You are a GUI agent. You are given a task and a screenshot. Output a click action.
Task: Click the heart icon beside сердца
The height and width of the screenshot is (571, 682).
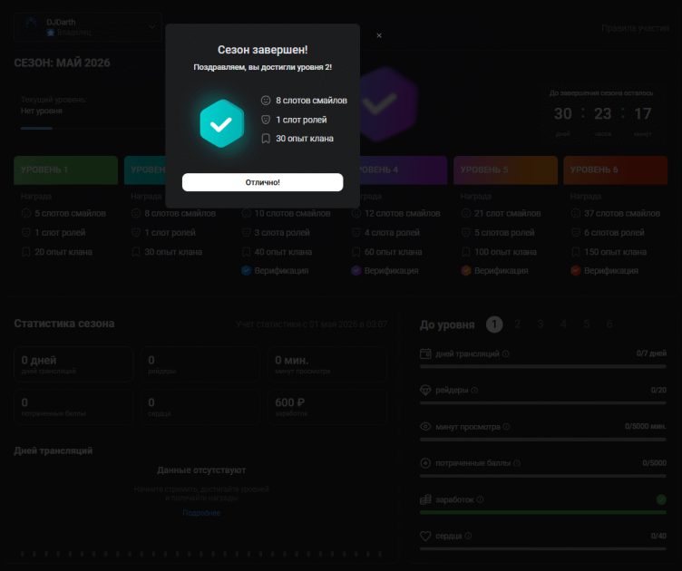pos(425,537)
